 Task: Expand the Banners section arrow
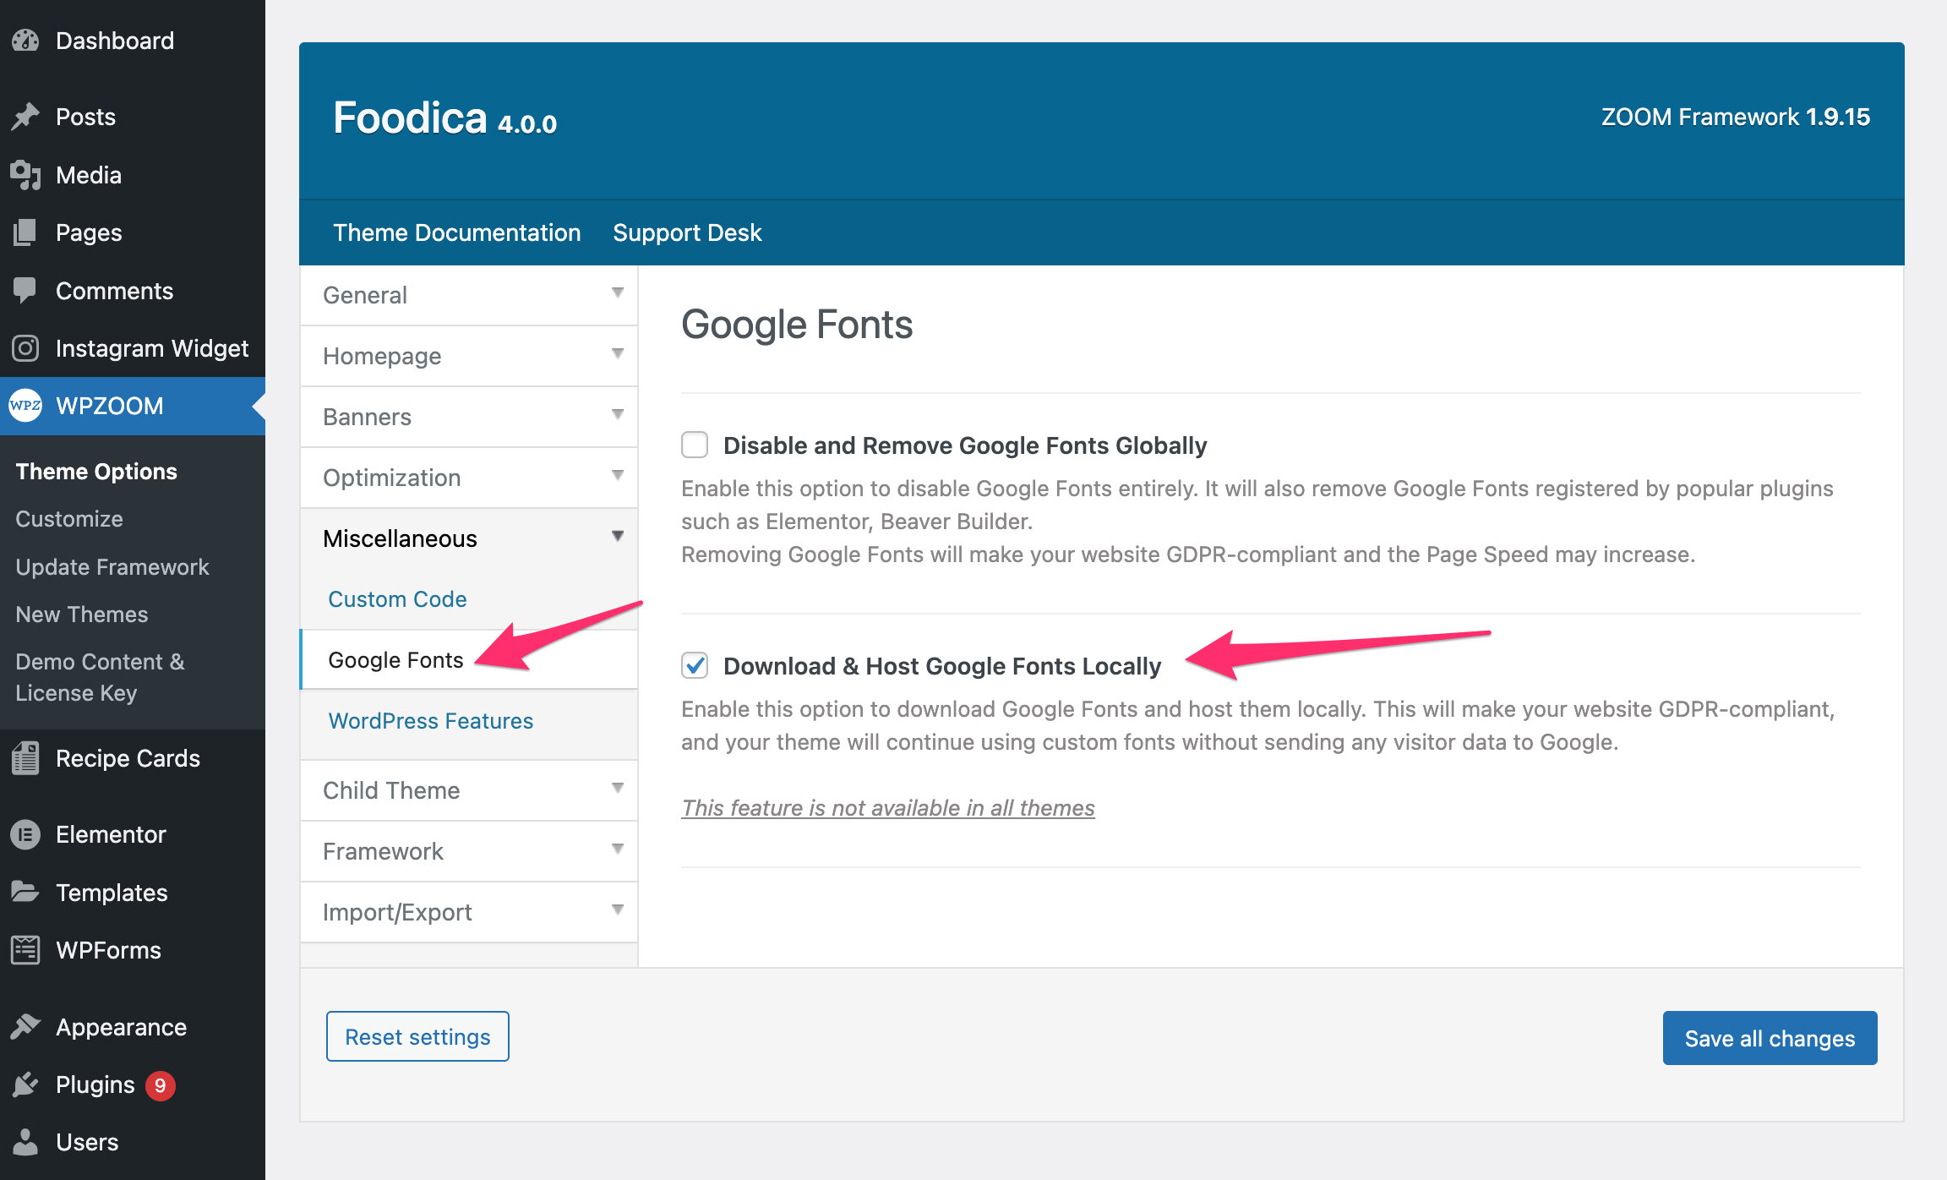(618, 415)
